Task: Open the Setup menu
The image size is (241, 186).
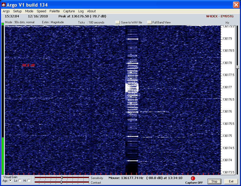Action: [17, 11]
